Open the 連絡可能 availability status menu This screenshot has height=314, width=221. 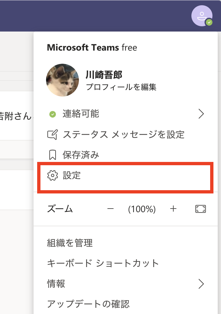coord(81,114)
